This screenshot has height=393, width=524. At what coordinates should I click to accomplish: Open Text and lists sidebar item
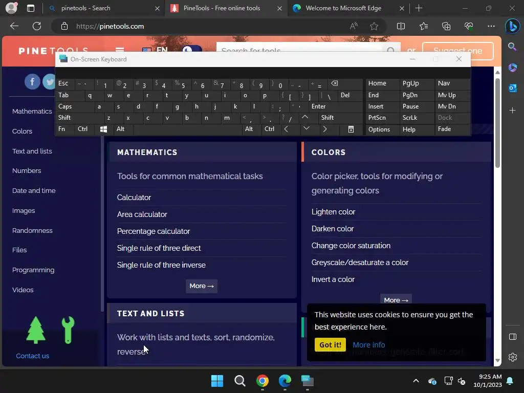32,151
